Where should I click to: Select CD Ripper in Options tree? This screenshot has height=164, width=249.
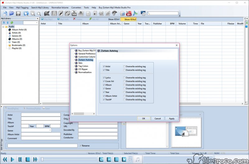pos(83,69)
